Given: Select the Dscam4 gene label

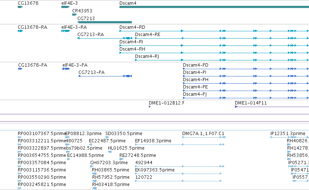Looking at the screenshot, I should [x=128, y=3].
